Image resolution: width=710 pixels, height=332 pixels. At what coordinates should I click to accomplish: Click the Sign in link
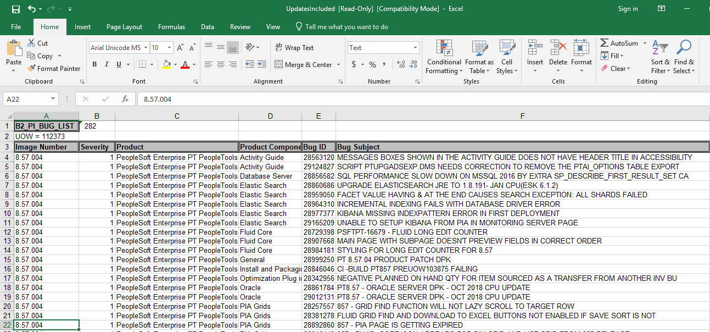coord(628,9)
